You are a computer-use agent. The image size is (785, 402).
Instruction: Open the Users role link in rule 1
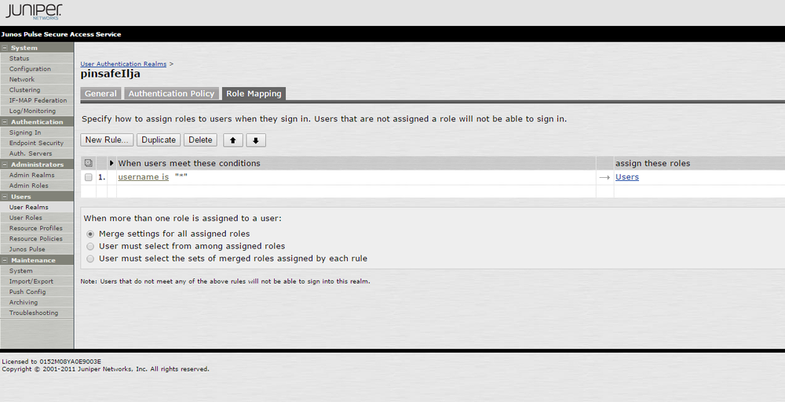click(626, 177)
